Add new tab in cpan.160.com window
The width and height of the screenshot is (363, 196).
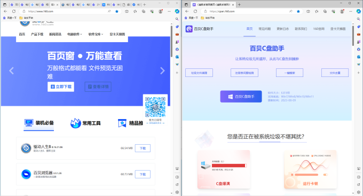(239, 5)
